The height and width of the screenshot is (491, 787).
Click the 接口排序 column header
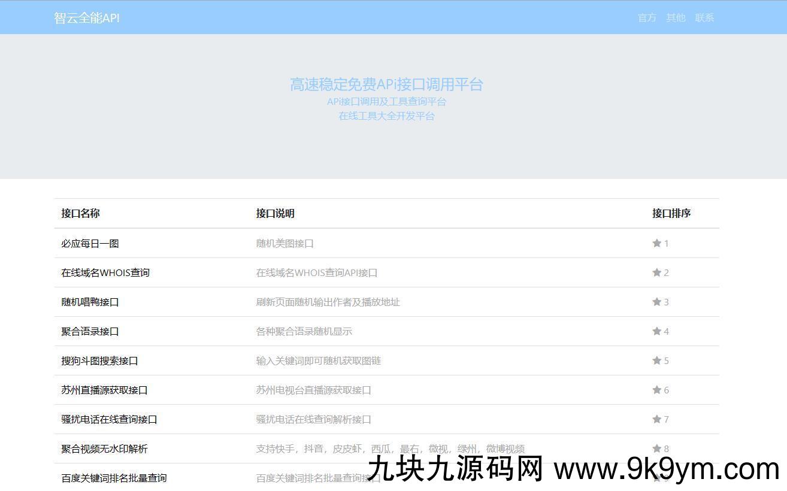[x=671, y=213]
